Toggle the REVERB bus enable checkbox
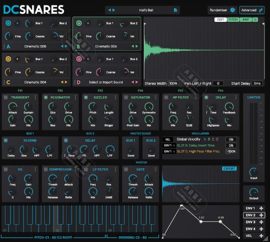The image size is (270, 242). click(6, 140)
